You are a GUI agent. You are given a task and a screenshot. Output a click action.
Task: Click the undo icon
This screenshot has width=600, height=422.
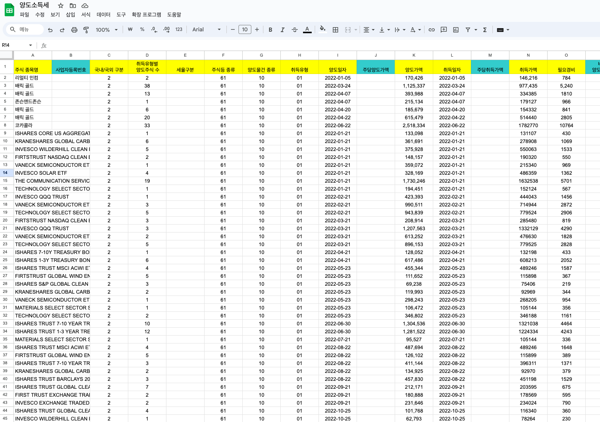[50, 30]
